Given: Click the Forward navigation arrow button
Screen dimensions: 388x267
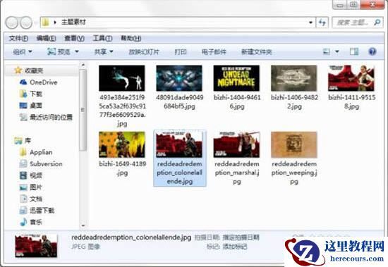Looking at the screenshot, I should [x=25, y=23].
